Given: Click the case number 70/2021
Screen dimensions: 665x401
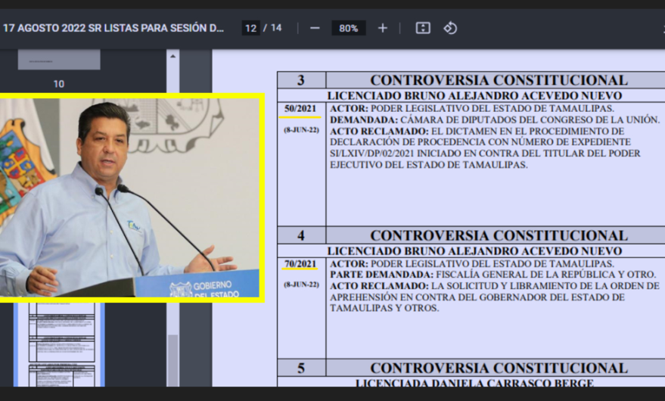Looking at the screenshot, I should 300,263.
